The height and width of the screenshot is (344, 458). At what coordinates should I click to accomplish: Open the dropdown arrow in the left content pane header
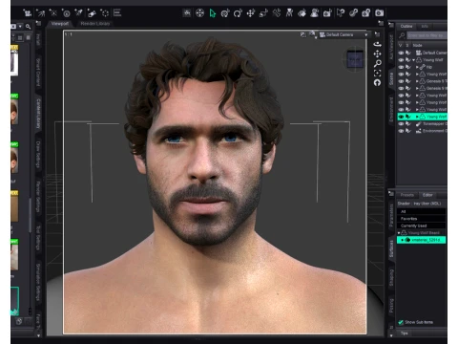point(21,27)
